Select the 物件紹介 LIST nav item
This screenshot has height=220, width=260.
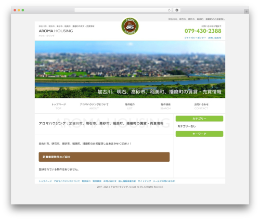pos(130,106)
